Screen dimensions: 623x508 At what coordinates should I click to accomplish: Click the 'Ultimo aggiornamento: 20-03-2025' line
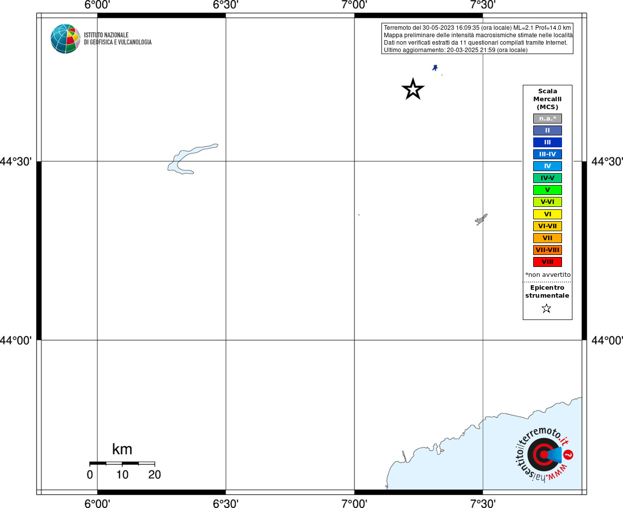point(456,50)
